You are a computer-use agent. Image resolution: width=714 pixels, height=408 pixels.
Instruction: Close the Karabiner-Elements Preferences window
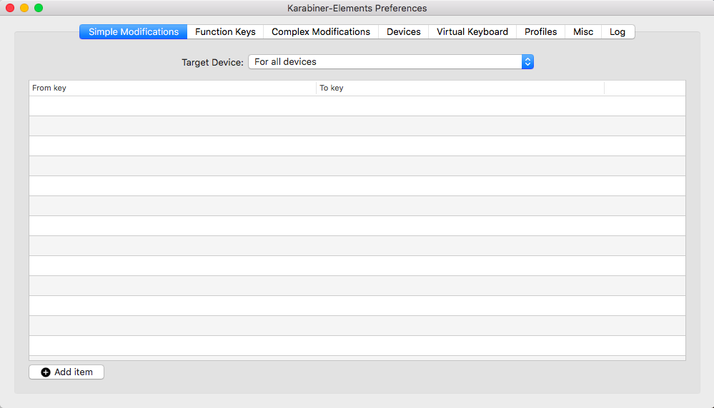[x=10, y=8]
